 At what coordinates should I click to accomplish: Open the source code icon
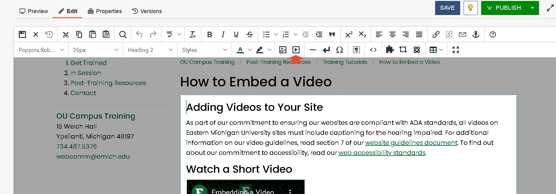click(373, 50)
